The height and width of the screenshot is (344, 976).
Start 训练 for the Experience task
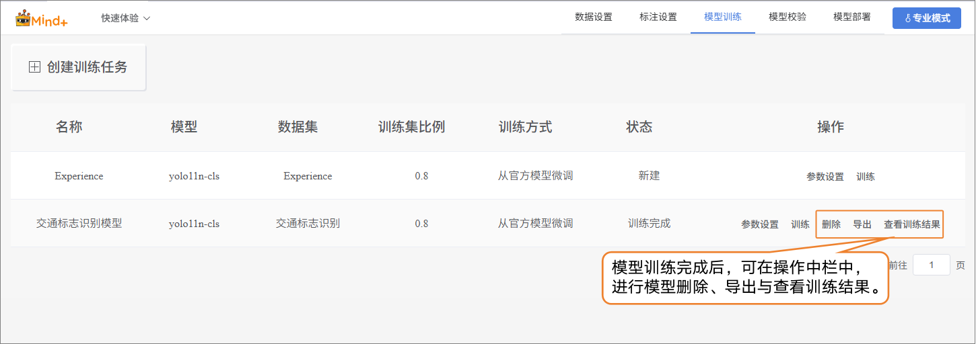tap(865, 177)
